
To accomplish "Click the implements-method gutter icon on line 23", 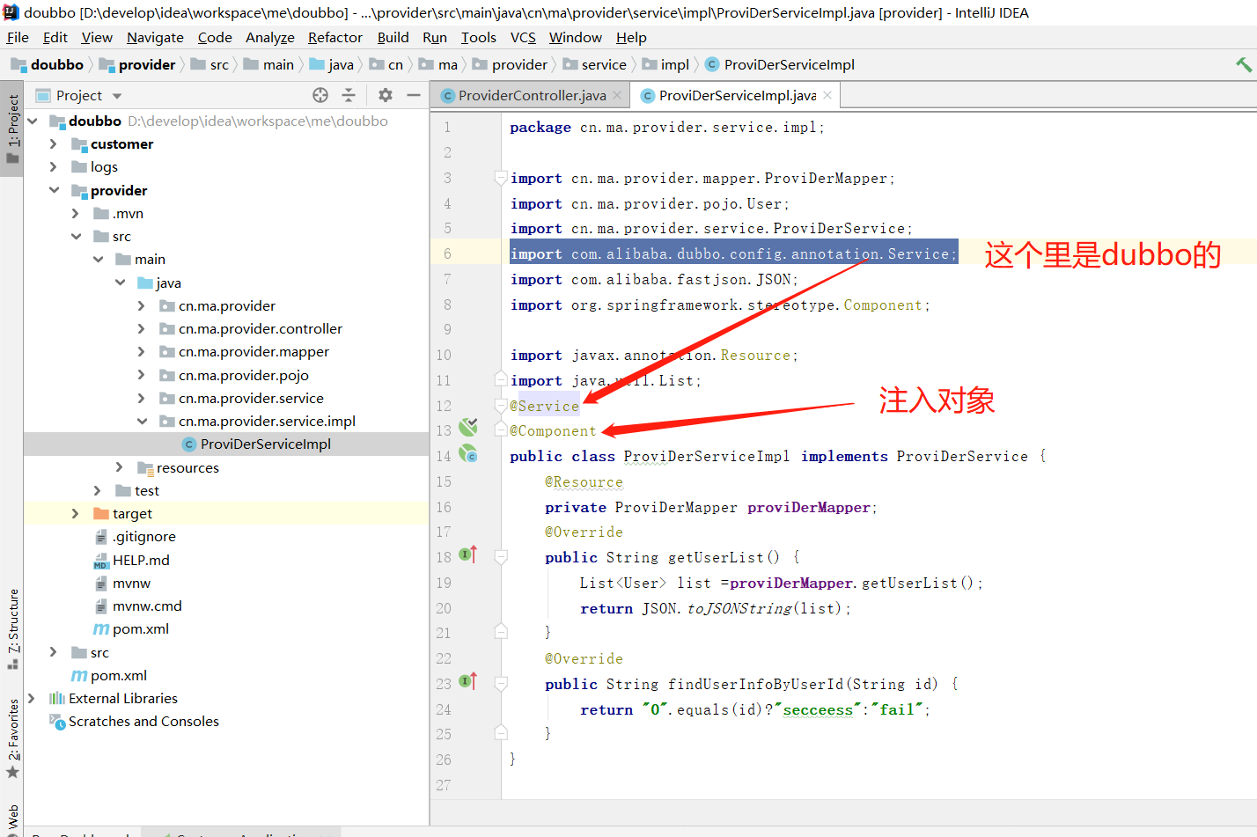I will [467, 681].
